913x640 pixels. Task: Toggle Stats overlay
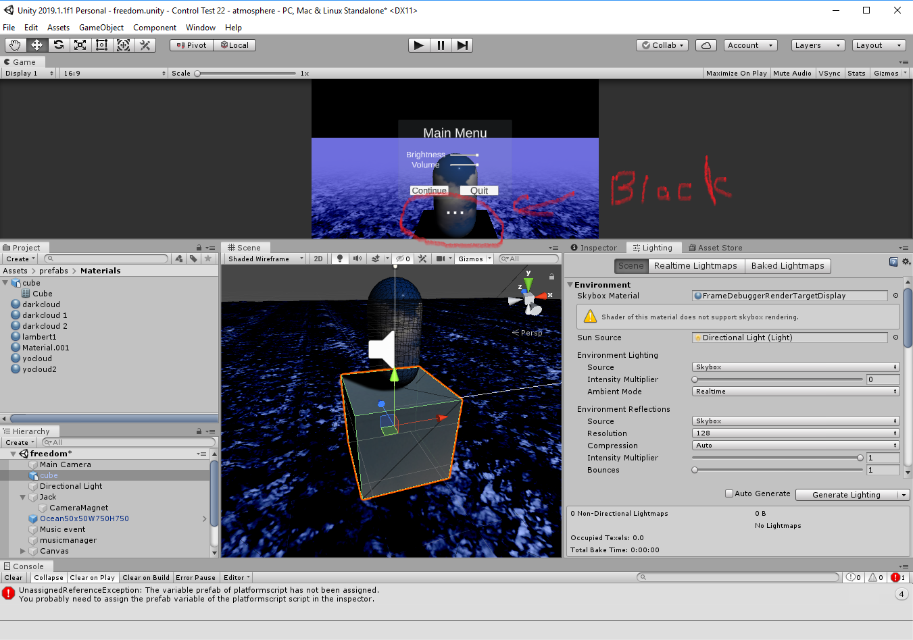856,73
